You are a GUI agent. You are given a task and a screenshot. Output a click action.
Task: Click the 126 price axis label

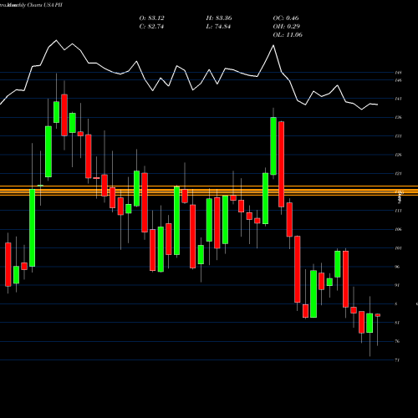398,155
